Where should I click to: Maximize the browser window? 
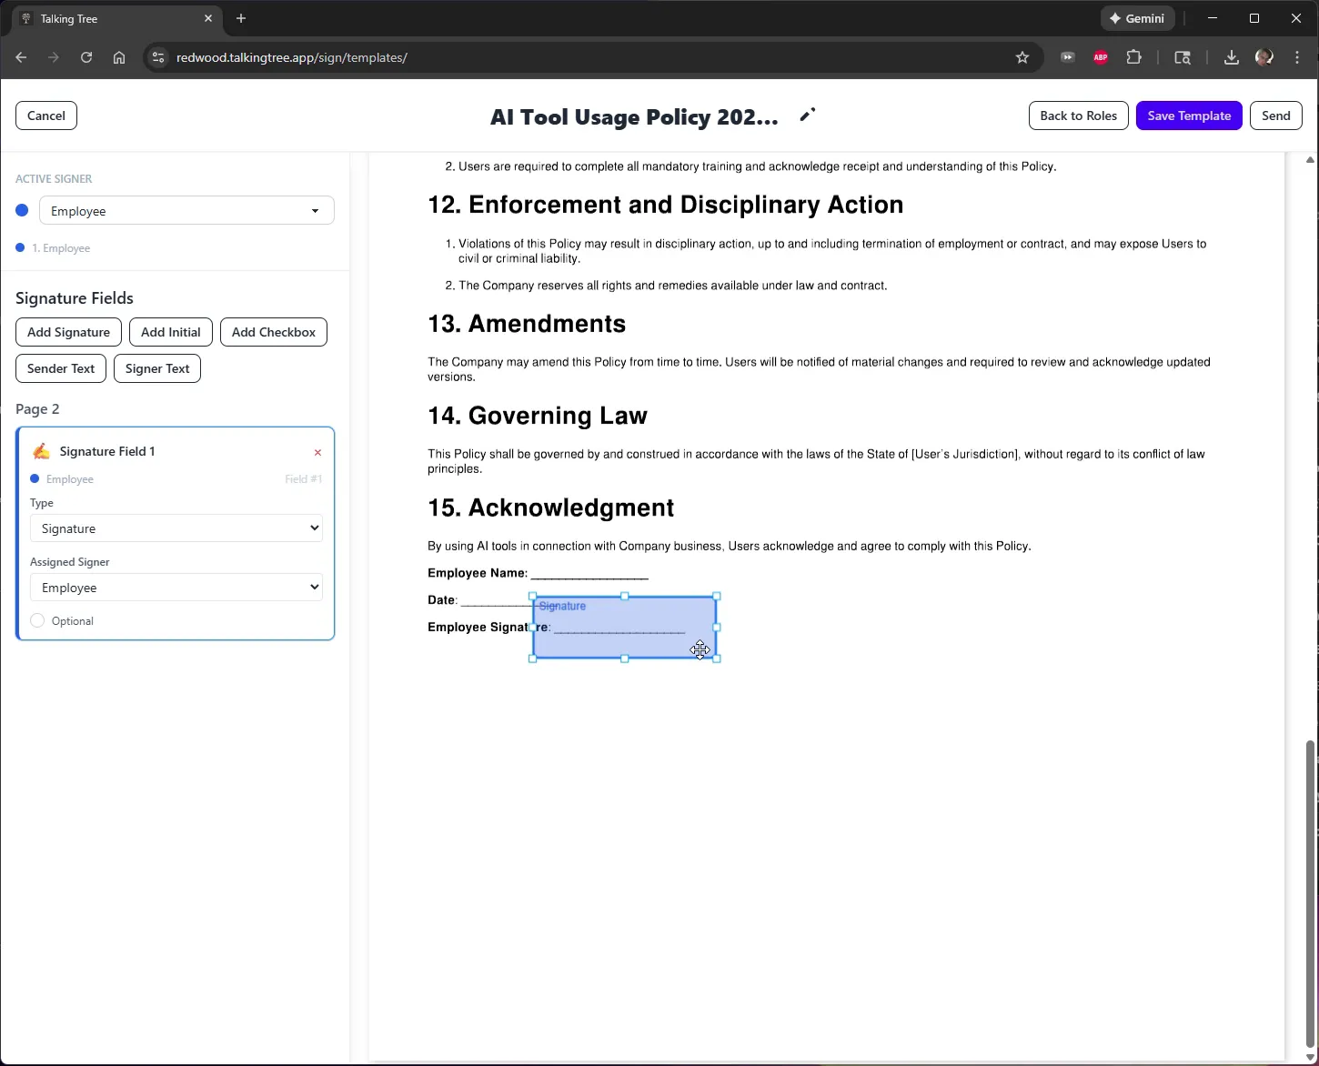coord(1254,18)
